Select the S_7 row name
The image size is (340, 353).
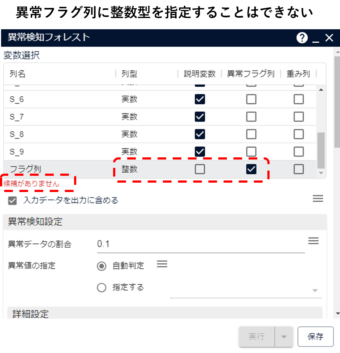click(17, 117)
